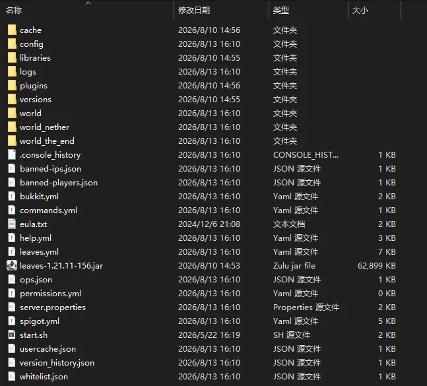Sort by the 大小 column header
The height and width of the screenshot is (386, 427).
pos(360,11)
